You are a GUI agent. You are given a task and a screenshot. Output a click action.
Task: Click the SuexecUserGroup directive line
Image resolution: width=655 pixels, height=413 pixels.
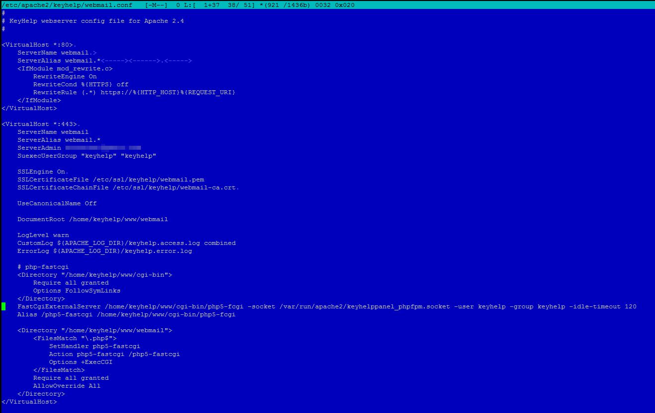(x=86, y=156)
